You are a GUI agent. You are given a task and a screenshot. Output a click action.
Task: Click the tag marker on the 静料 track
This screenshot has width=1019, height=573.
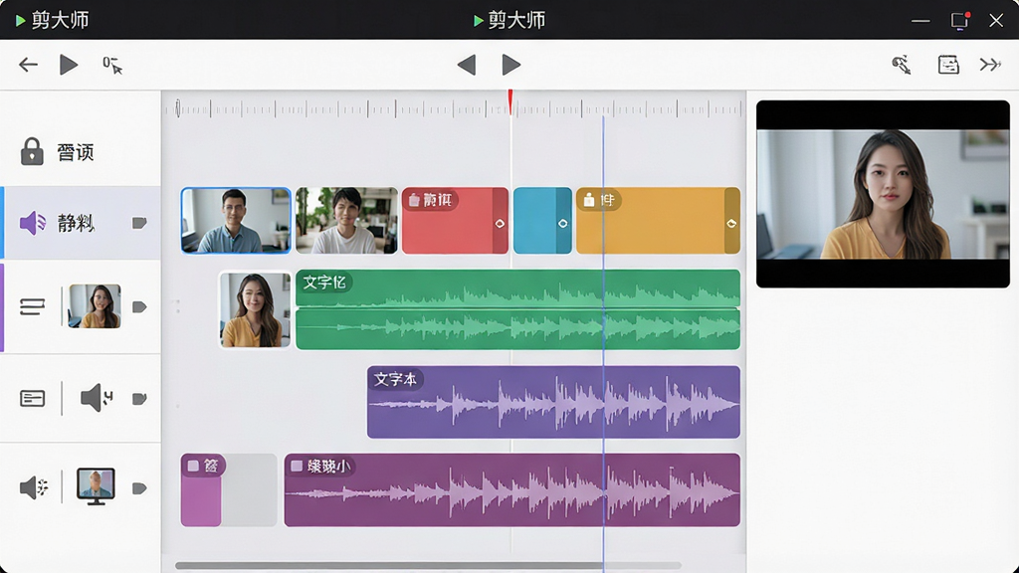[139, 223]
